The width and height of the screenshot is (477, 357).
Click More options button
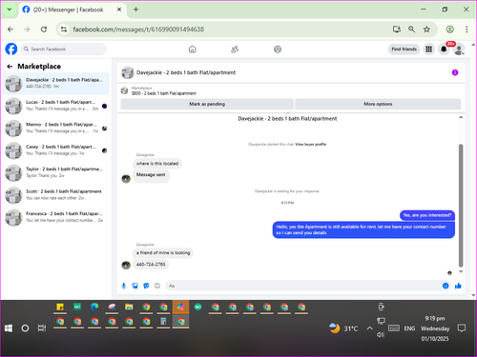tap(378, 104)
